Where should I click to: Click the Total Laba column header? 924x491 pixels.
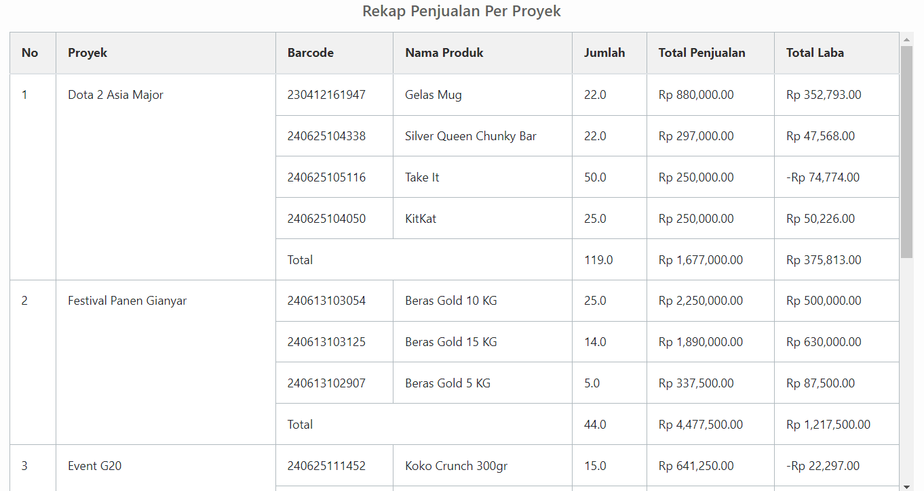815,53
